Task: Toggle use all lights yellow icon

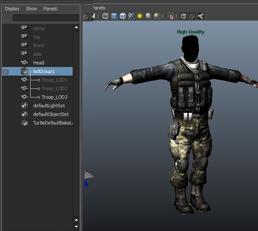Action: point(140,16)
